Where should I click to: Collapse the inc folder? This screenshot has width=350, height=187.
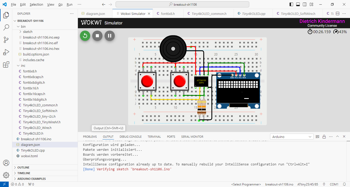click(23, 66)
